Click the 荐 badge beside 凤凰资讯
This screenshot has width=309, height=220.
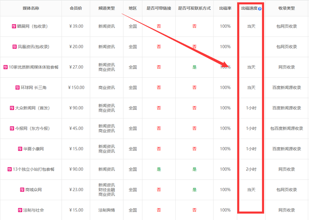click(15, 47)
